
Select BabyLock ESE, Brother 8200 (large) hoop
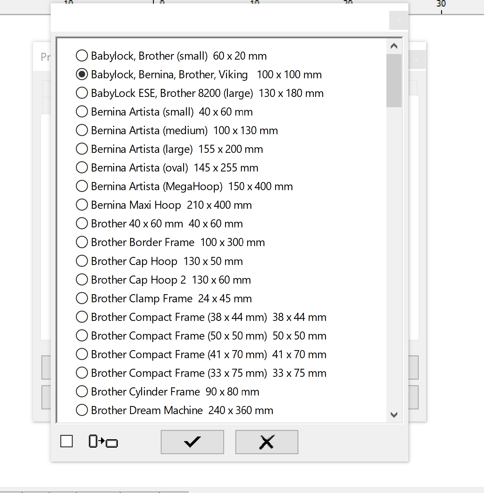click(x=82, y=93)
